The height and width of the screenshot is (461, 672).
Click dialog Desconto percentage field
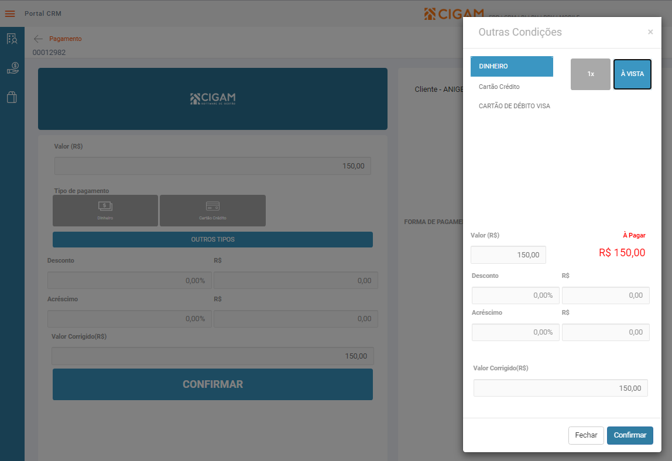click(x=515, y=295)
